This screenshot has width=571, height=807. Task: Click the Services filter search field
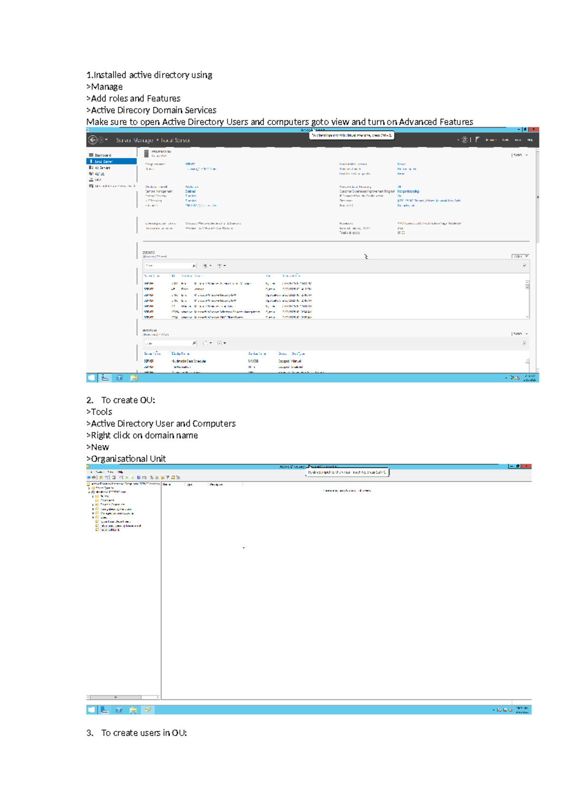click(x=170, y=343)
